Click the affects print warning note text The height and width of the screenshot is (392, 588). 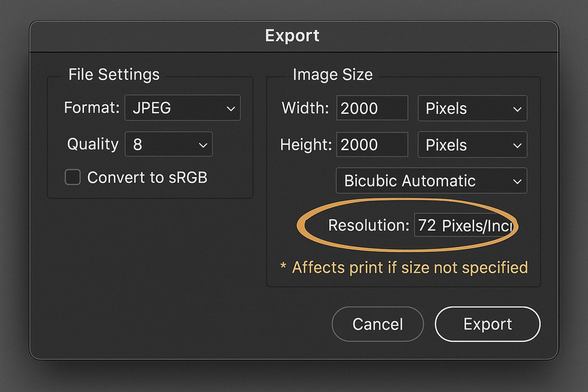pyautogui.click(x=404, y=267)
